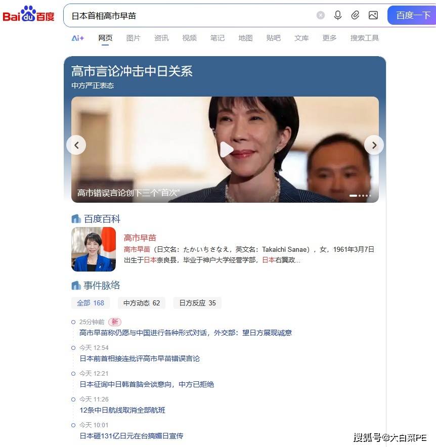This screenshot has height=447, width=436.
Task: Open image search via picture icon
Action: coord(373,15)
